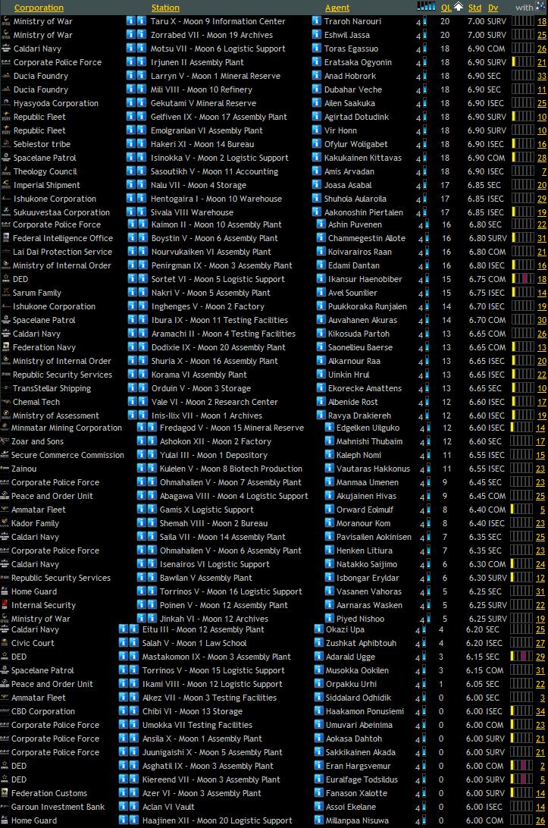Sort by Dv division header
This screenshot has height=828, width=548.
[x=493, y=8]
